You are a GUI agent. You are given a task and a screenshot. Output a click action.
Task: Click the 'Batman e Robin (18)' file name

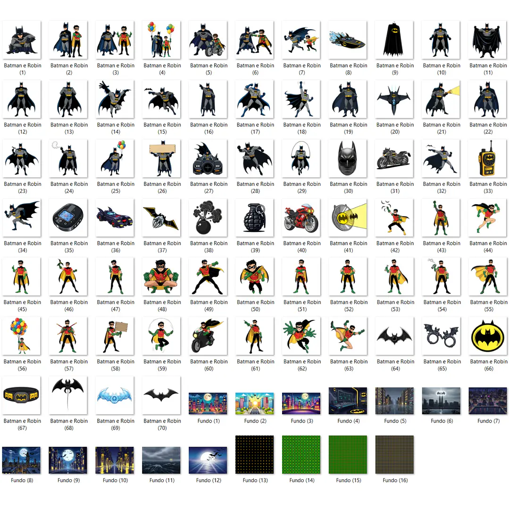coord(302,128)
